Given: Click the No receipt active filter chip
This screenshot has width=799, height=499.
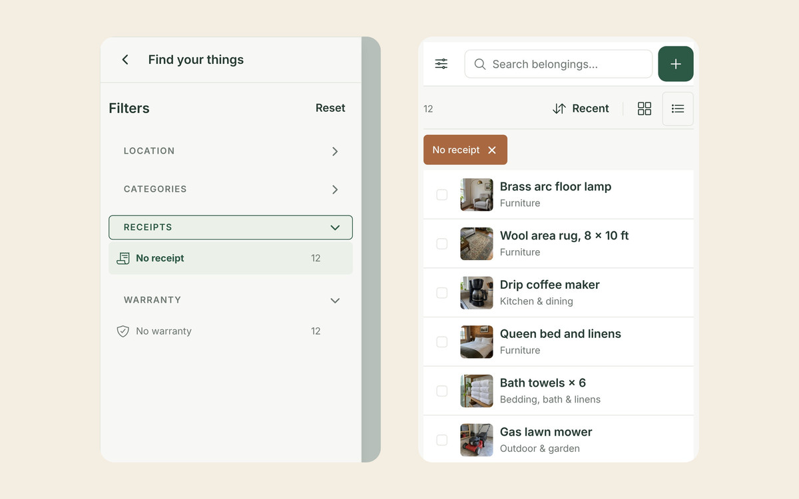Looking at the screenshot, I should pos(465,150).
